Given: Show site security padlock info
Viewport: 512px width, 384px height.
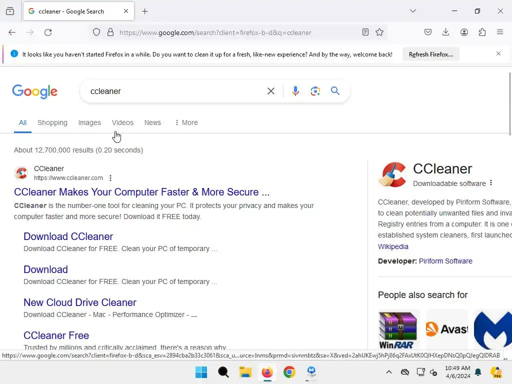Looking at the screenshot, I should click(110, 32).
